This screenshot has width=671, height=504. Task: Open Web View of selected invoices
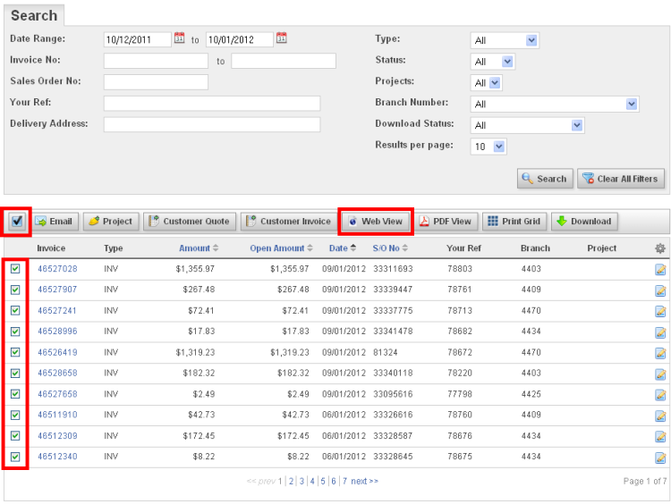[x=376, y=221]
